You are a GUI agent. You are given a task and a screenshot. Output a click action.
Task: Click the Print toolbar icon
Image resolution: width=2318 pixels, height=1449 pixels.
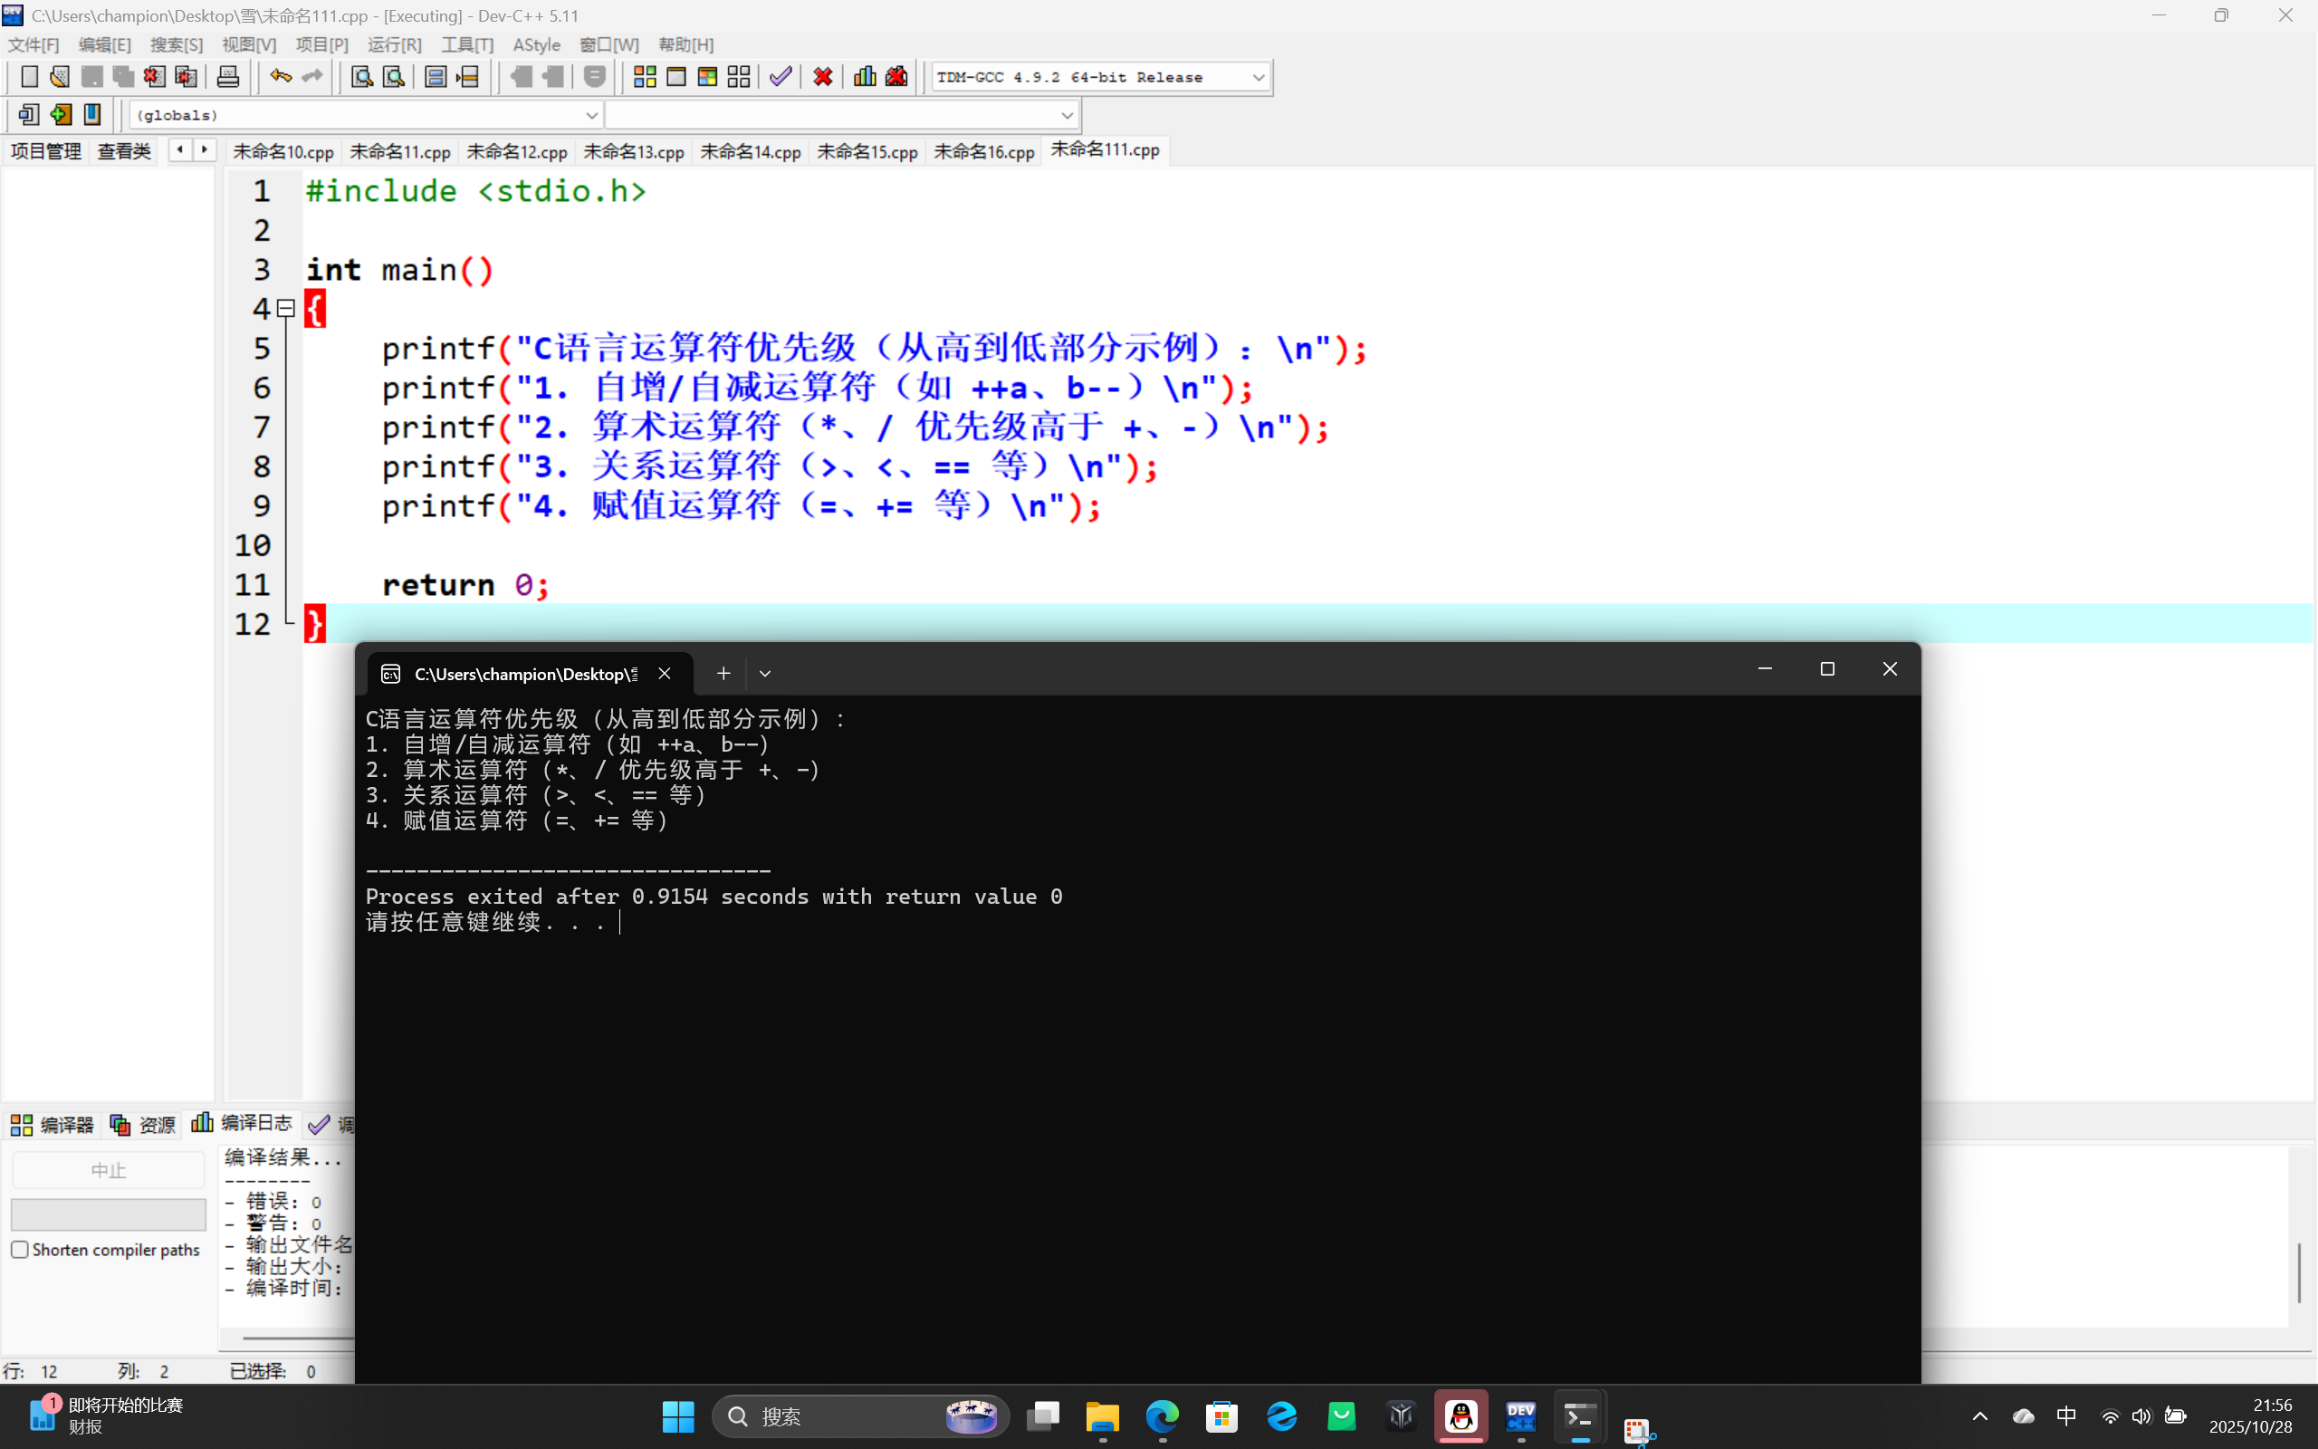[x=228, y=77]
